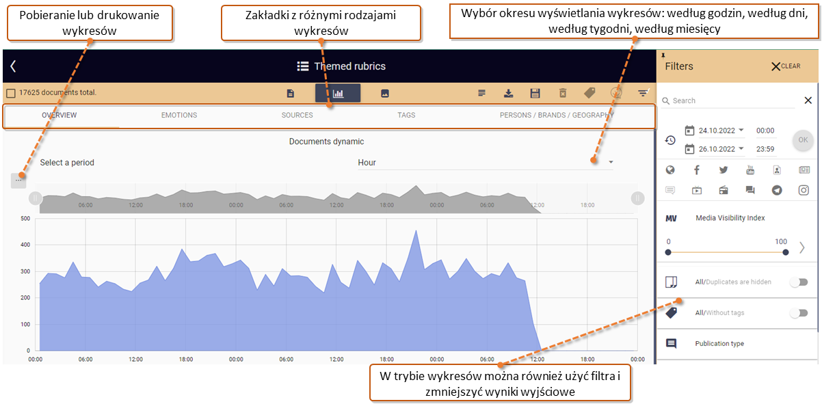Filter by web globe source icon

coord(670,170)
